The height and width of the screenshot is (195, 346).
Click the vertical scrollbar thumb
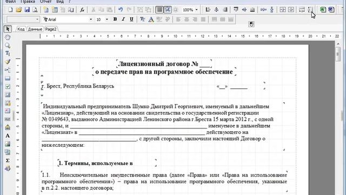point(338,54)
